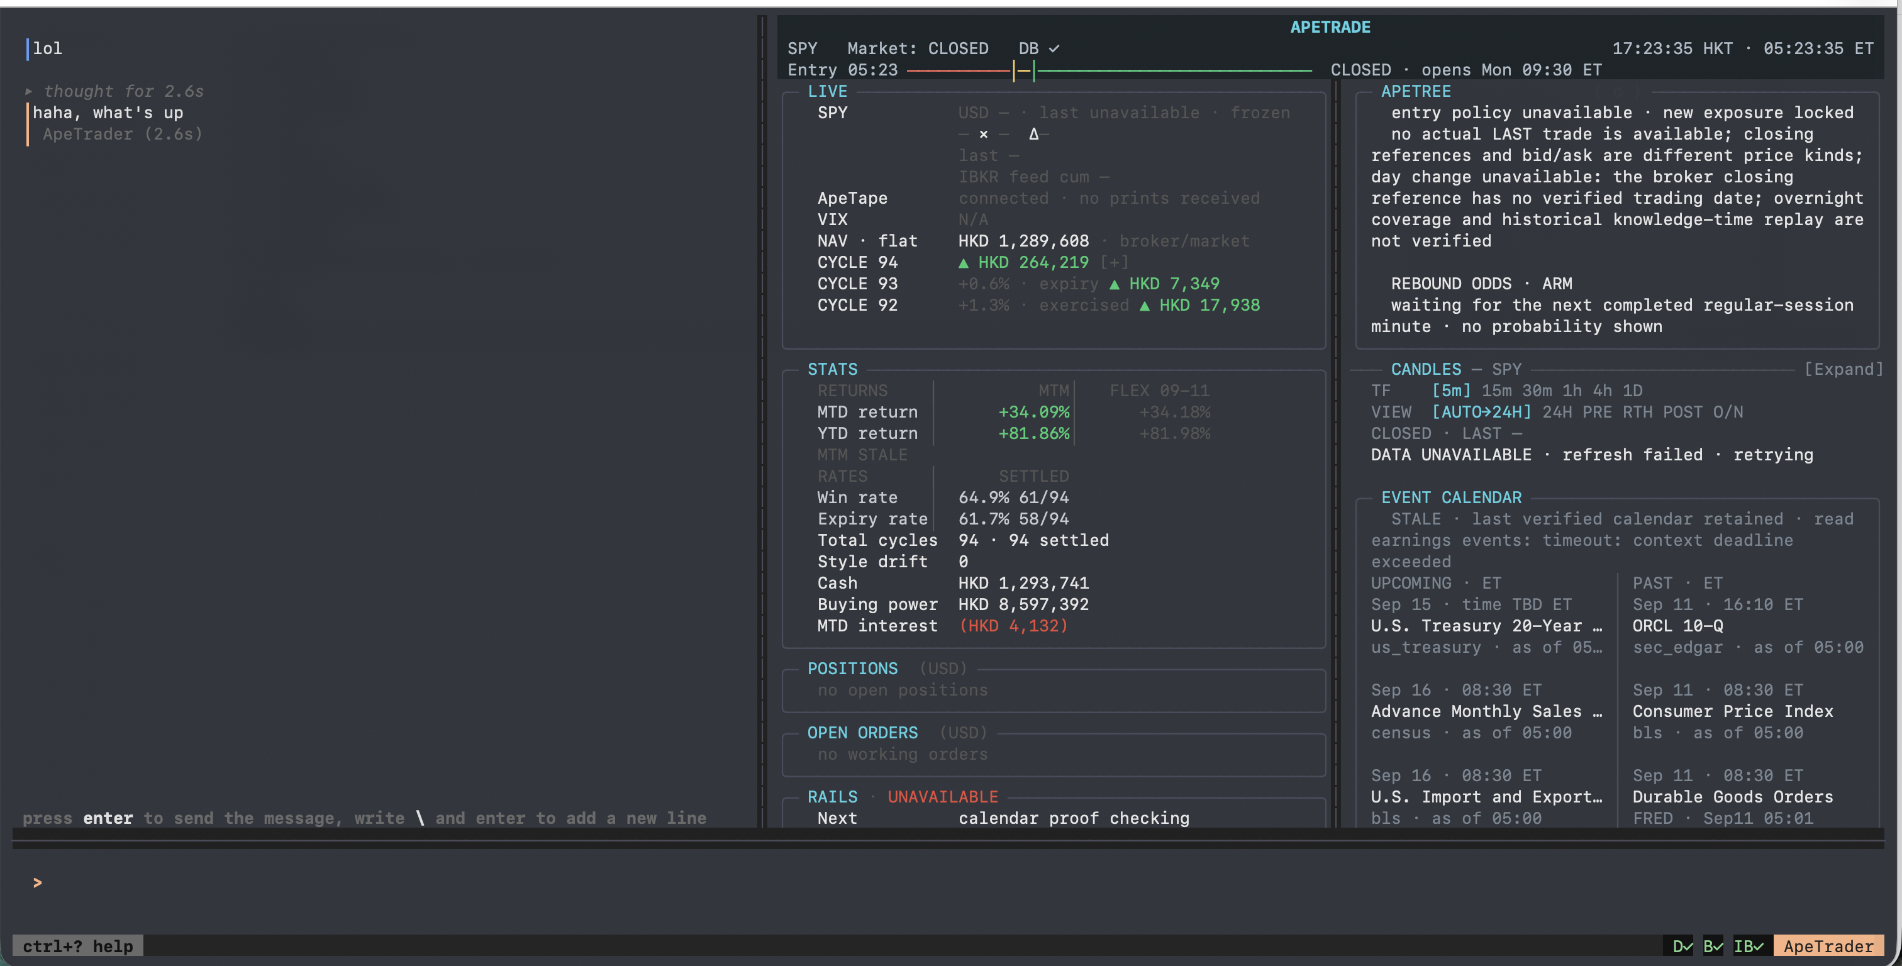Click the [Expand] candles link

click(x=1844, y=369)
